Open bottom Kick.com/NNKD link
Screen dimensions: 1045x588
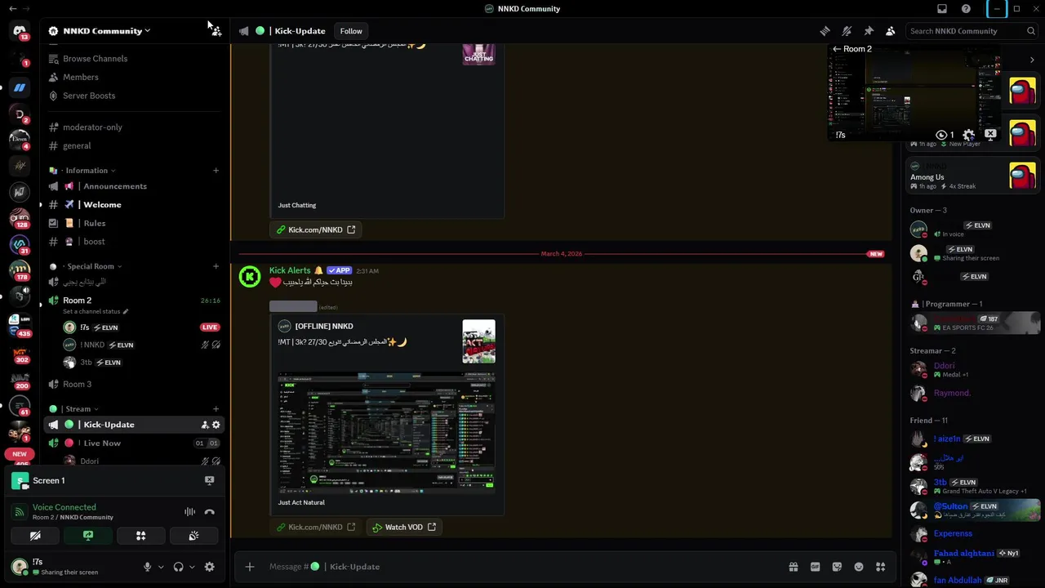tap(315, 528)
